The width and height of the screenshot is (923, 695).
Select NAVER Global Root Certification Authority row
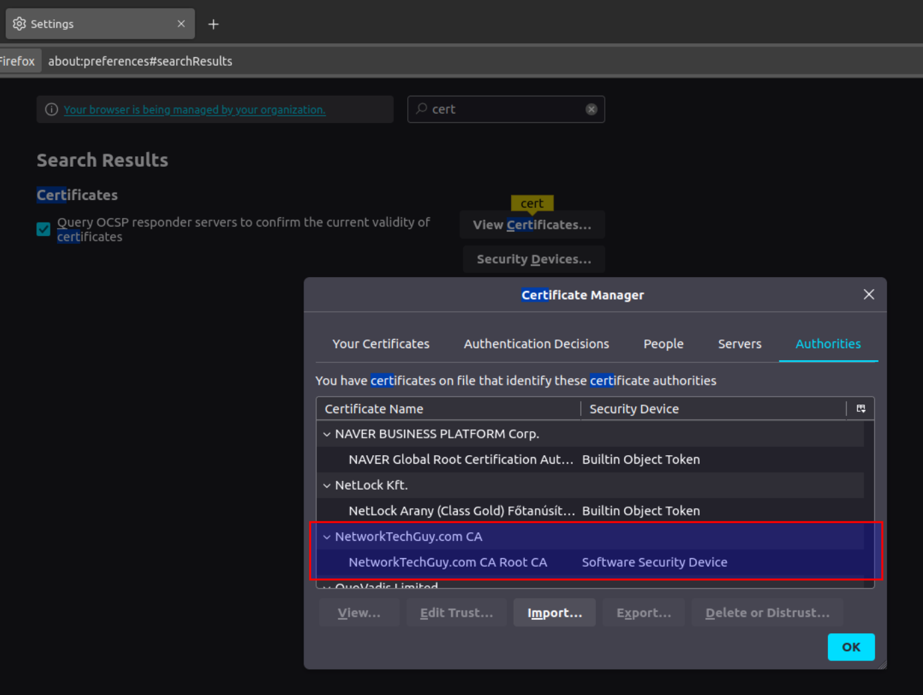coord(590,460)
